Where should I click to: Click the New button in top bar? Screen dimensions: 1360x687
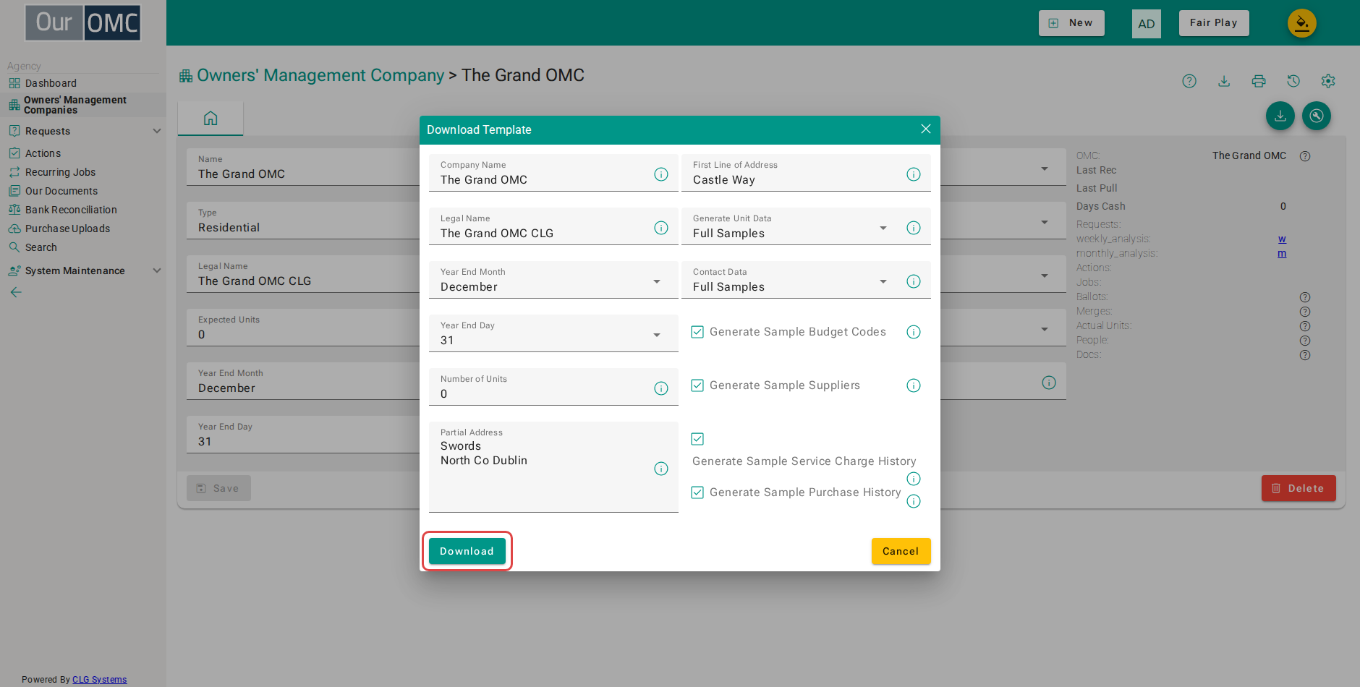click(x=1071, y=23)
